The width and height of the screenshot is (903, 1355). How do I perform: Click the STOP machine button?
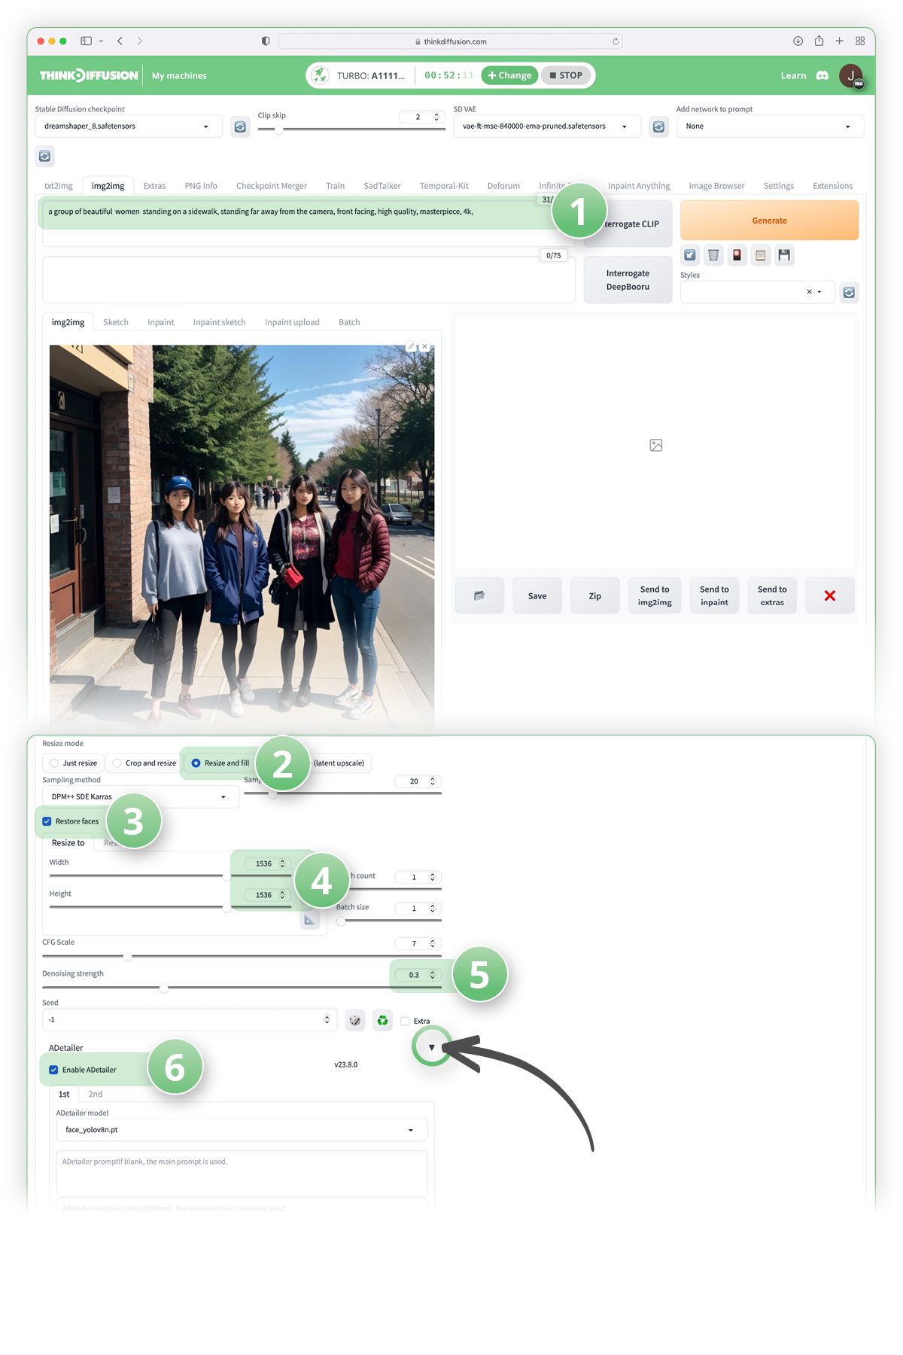click(x=565, y=75)
